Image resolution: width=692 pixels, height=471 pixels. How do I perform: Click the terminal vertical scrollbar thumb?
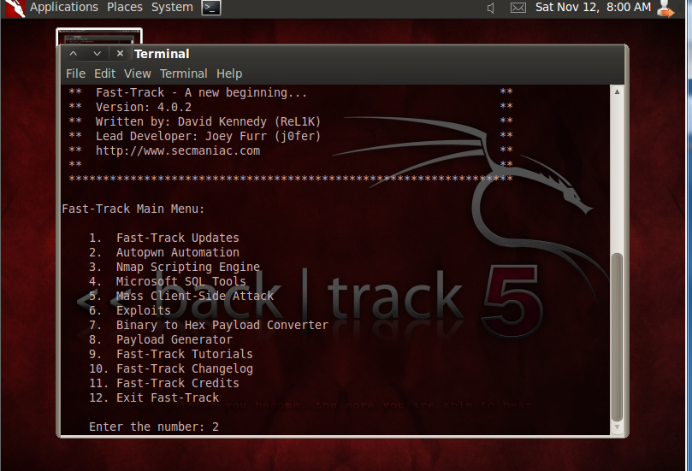(x=617, y=338)
